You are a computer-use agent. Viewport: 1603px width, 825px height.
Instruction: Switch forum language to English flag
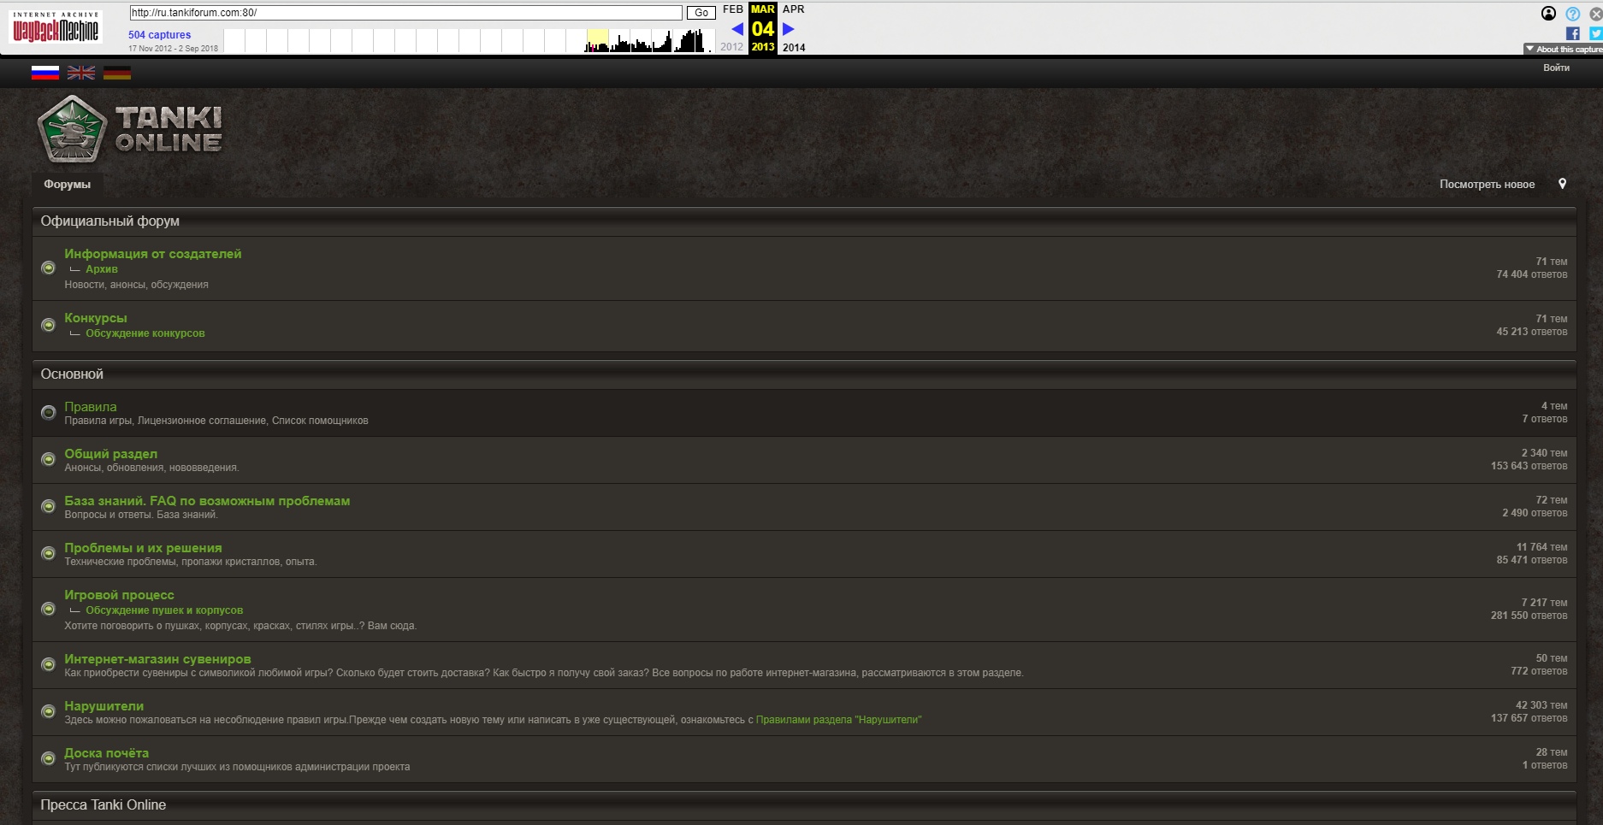[81, 73]
